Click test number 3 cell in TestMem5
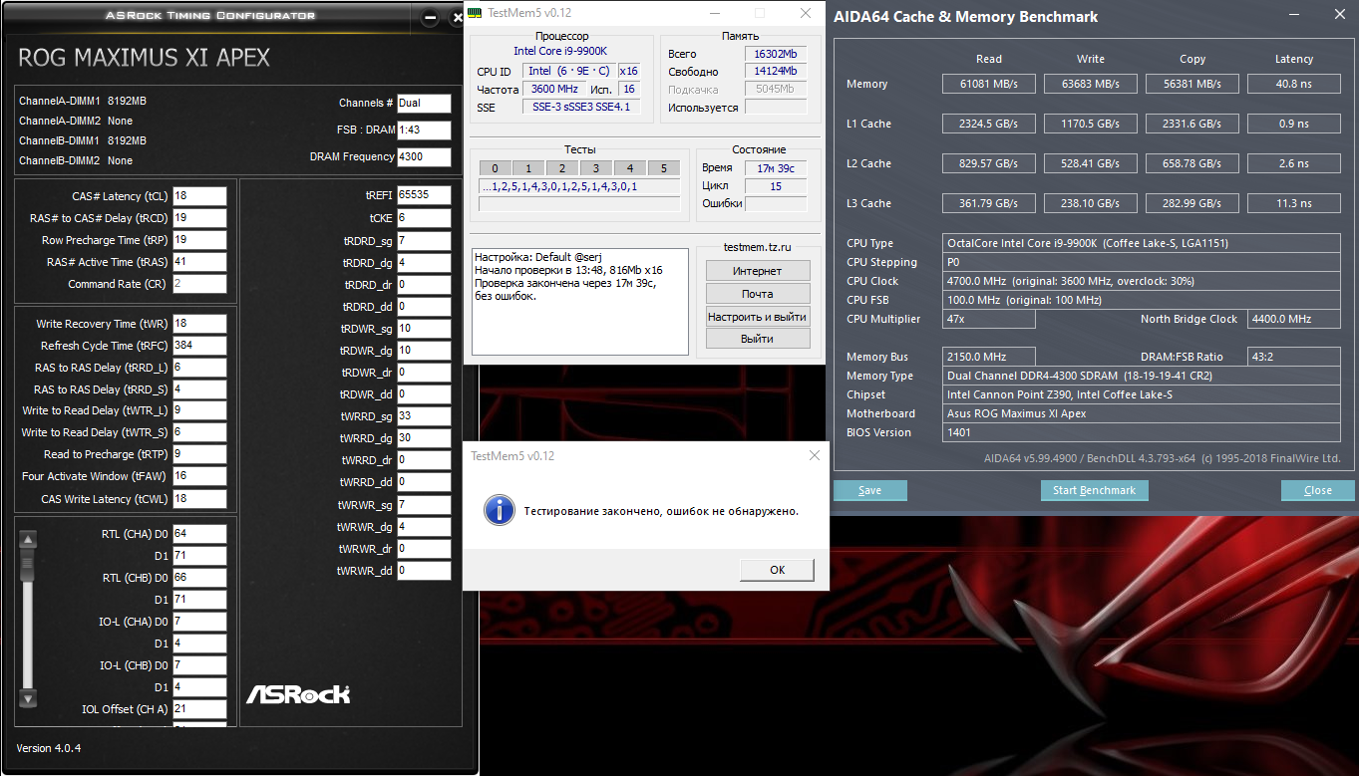This screenshot has width=1359, height=776. pyautogui.click(x=596, y=168)
